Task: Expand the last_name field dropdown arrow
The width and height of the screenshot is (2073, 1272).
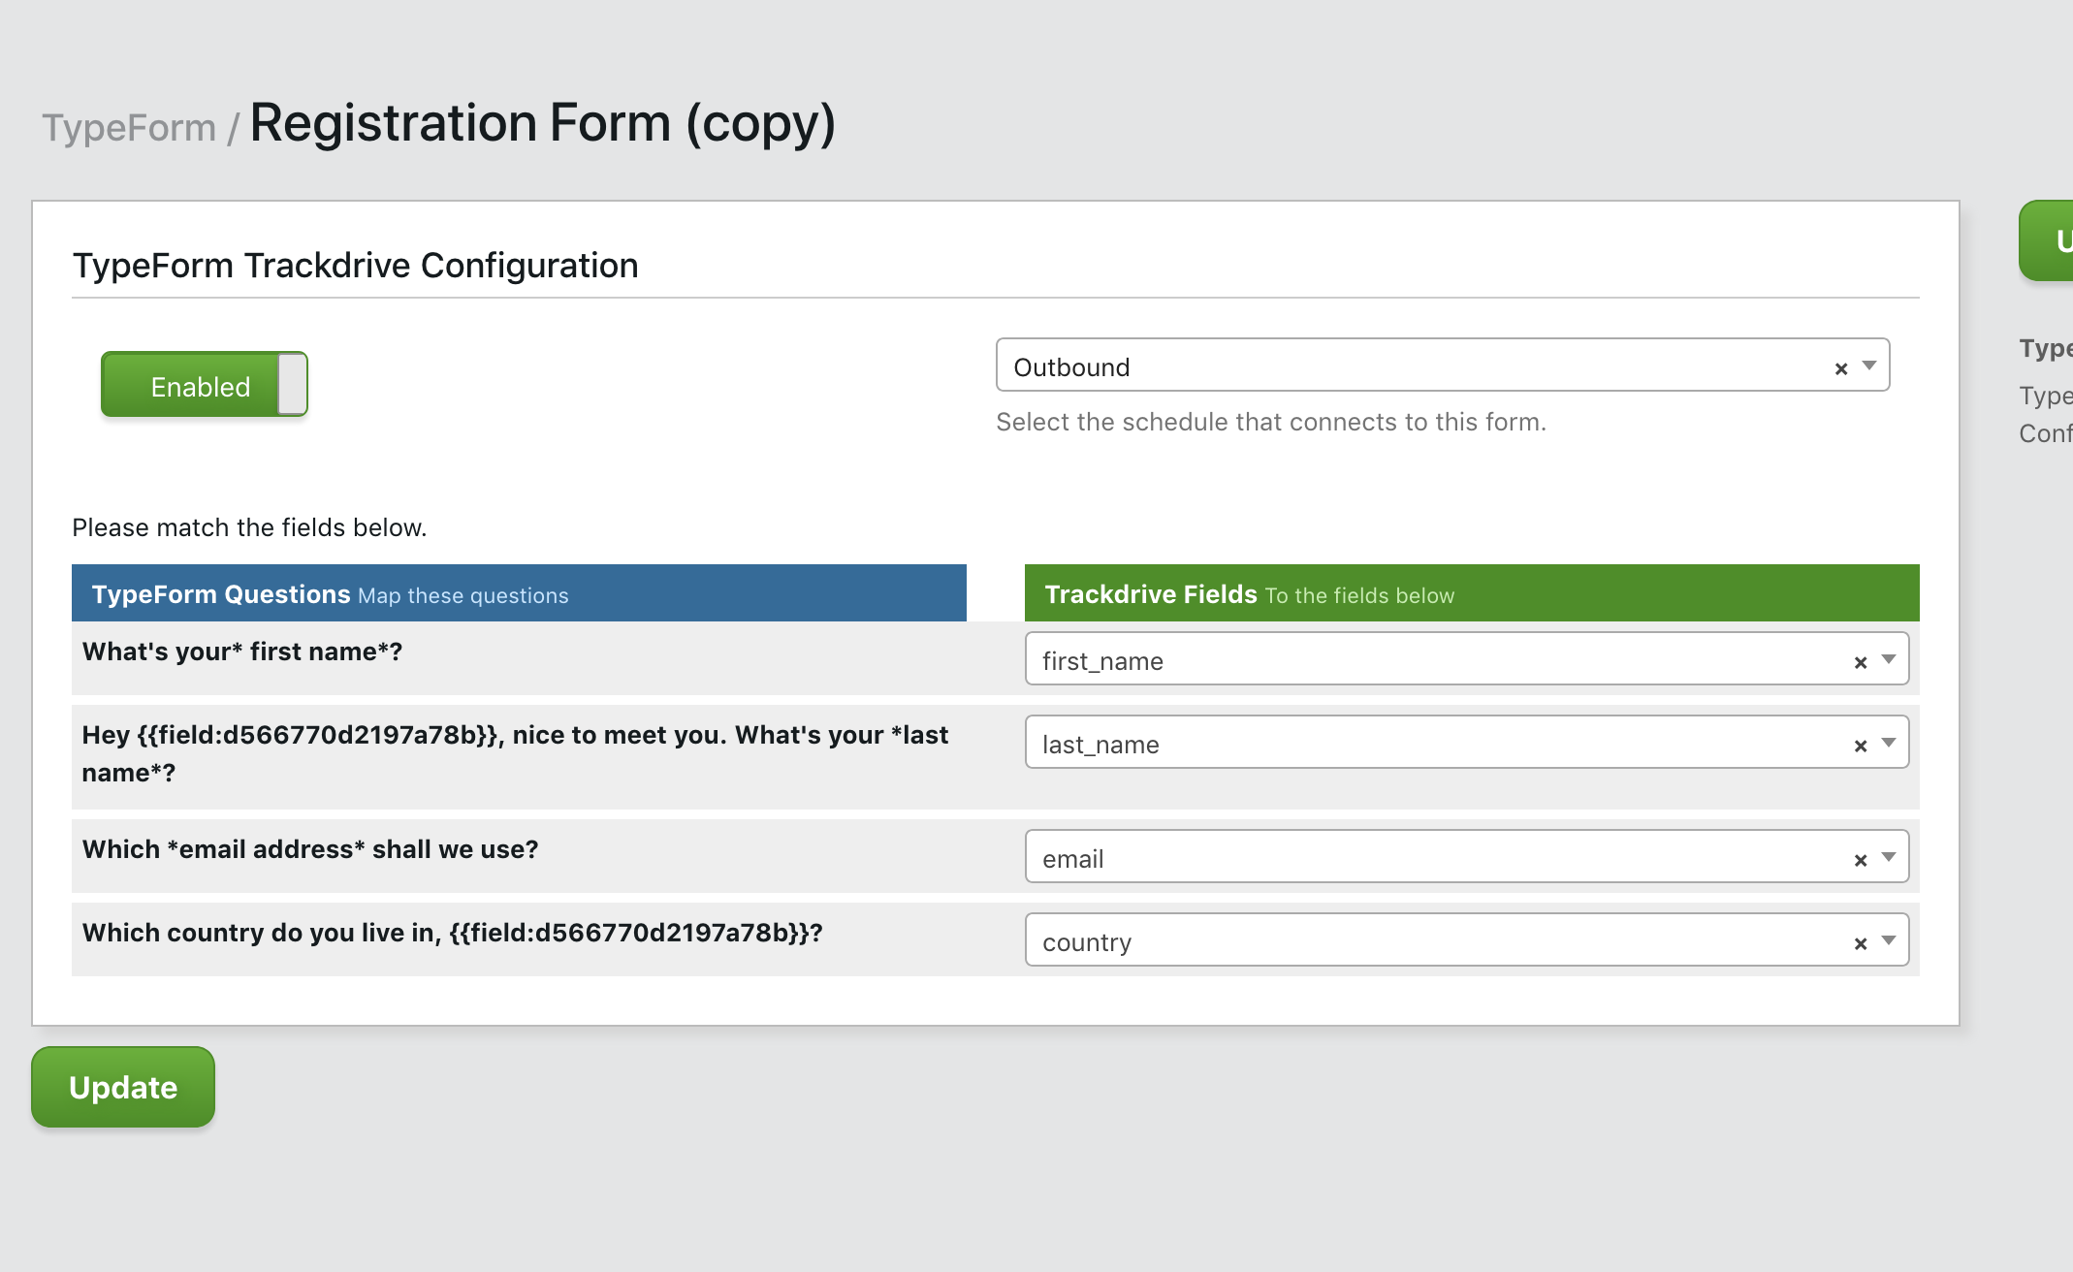Action: 1889,744
